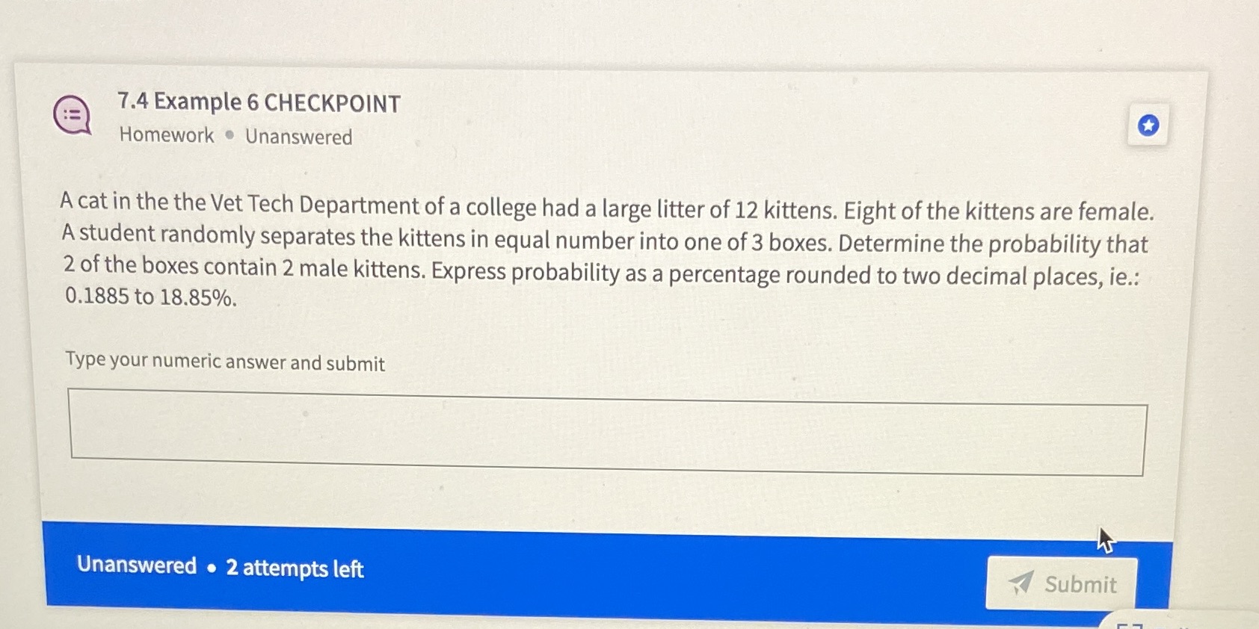Click the bullet separator before 2 attempts left
The height and width of the screenshot is (629, 1259).
tap(212, 568)
